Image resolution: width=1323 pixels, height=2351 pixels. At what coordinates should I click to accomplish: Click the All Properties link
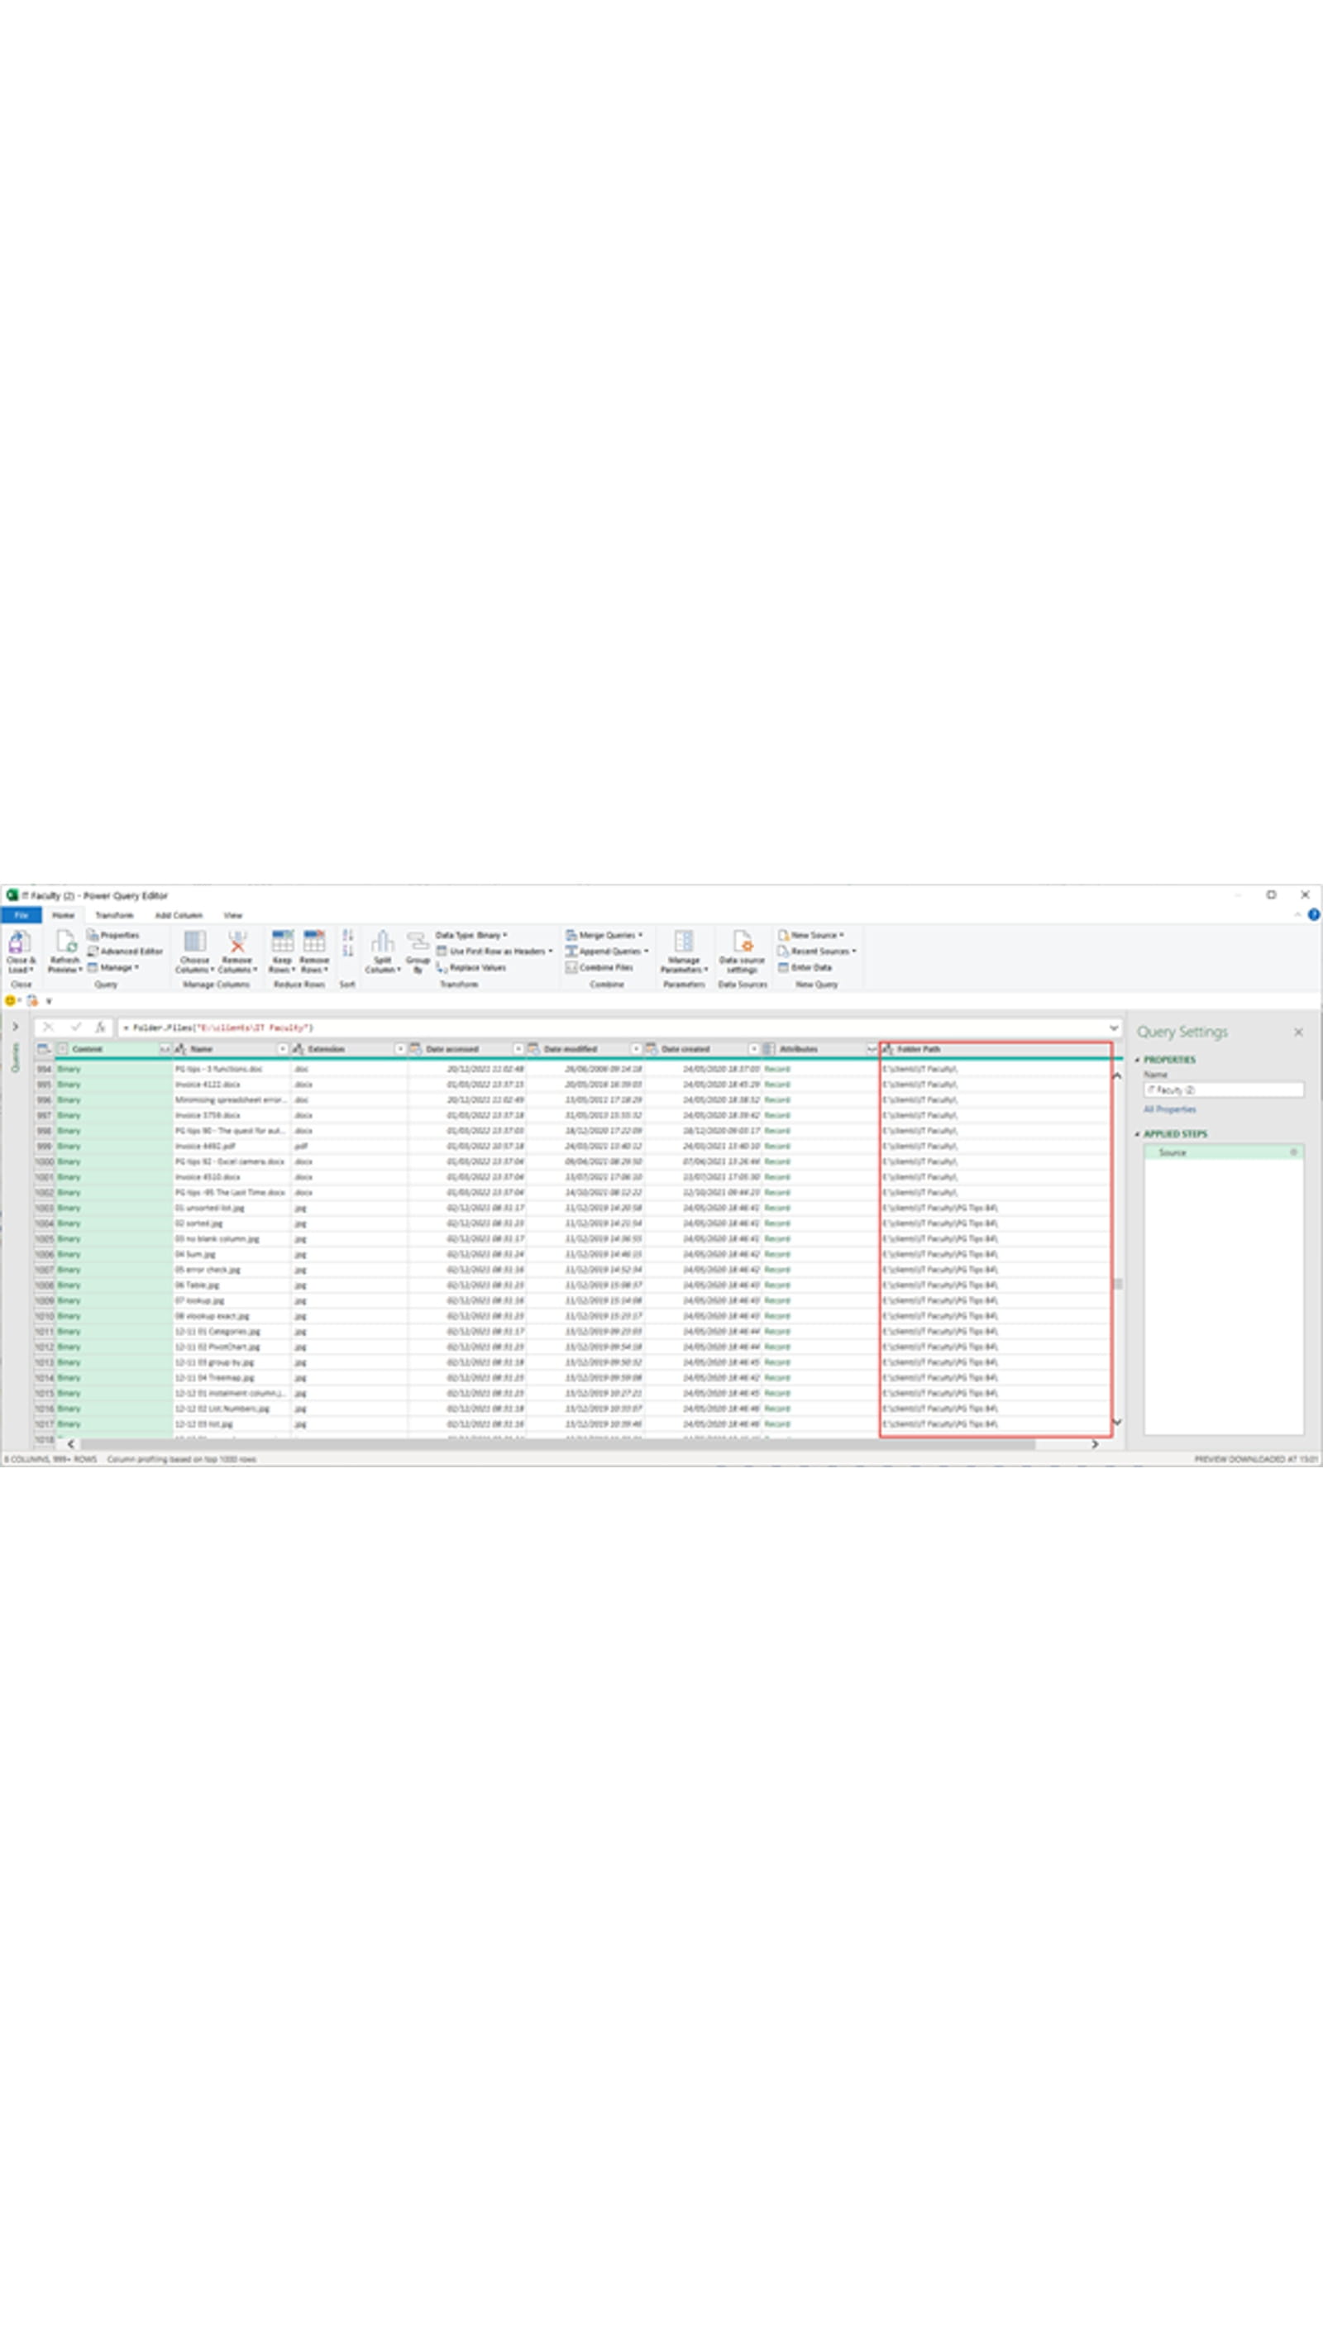tap(1169, 1109)
